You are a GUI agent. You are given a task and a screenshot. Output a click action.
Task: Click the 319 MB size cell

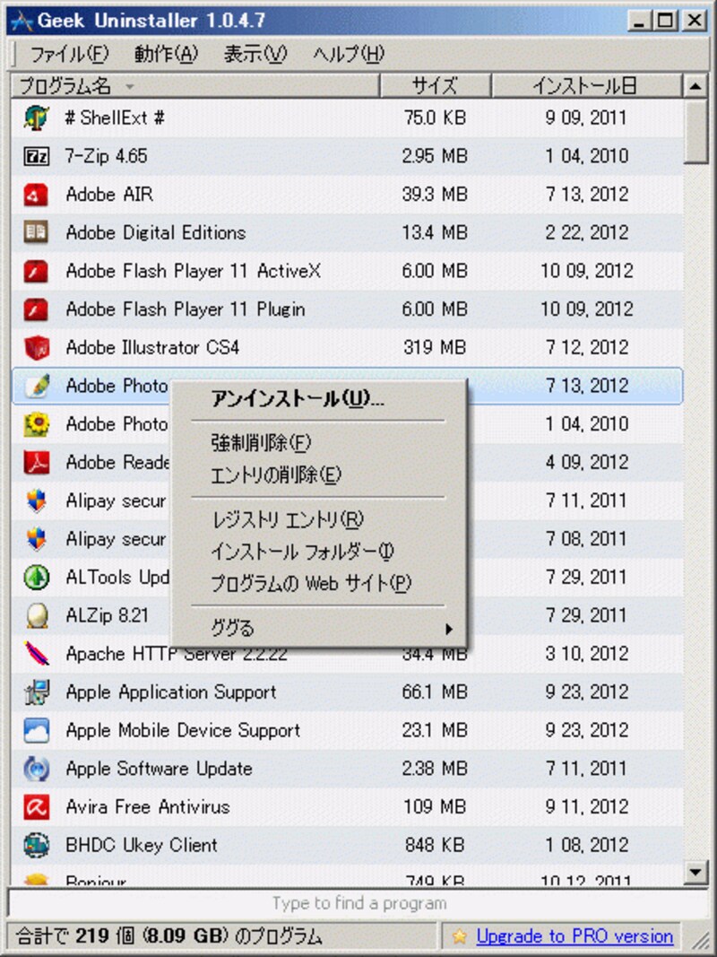(435, 348)
